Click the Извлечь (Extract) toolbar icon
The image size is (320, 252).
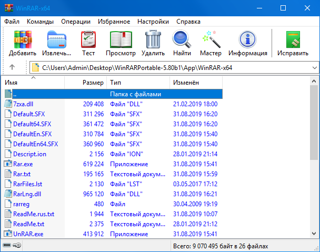click(x=57, y=43)
